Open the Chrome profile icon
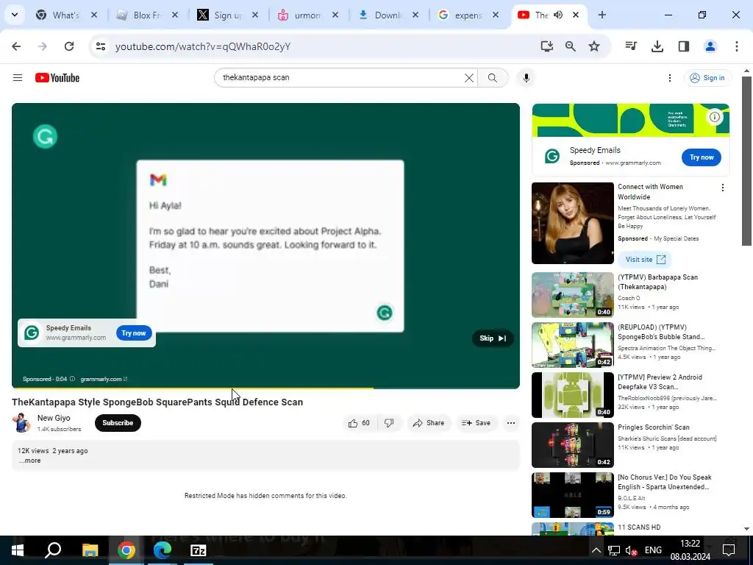 (x=710, y=46)
